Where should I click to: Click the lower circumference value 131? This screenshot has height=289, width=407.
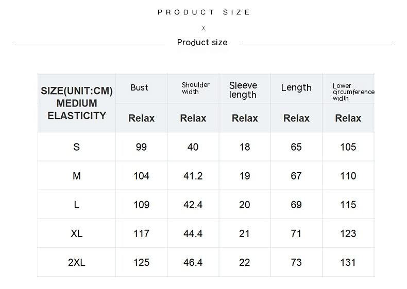click(348, 262)
